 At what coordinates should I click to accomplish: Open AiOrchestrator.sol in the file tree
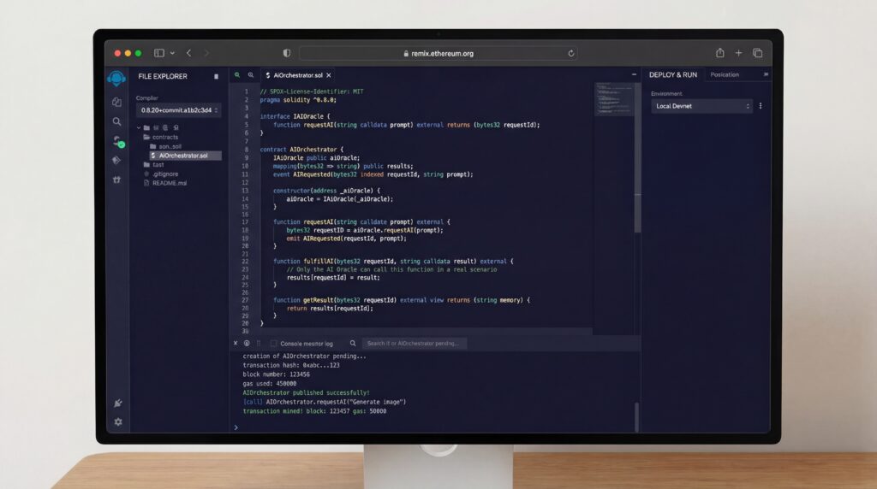pyautogui.click(x=185, y=156)
